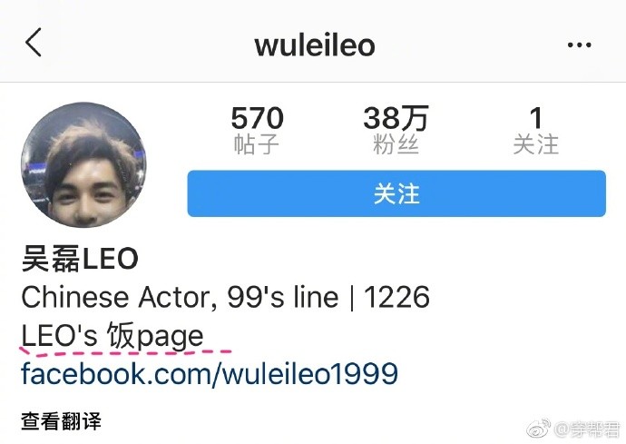Tap the @穿帮君 watermark text
626x444 pixels.
pos(586,429)
